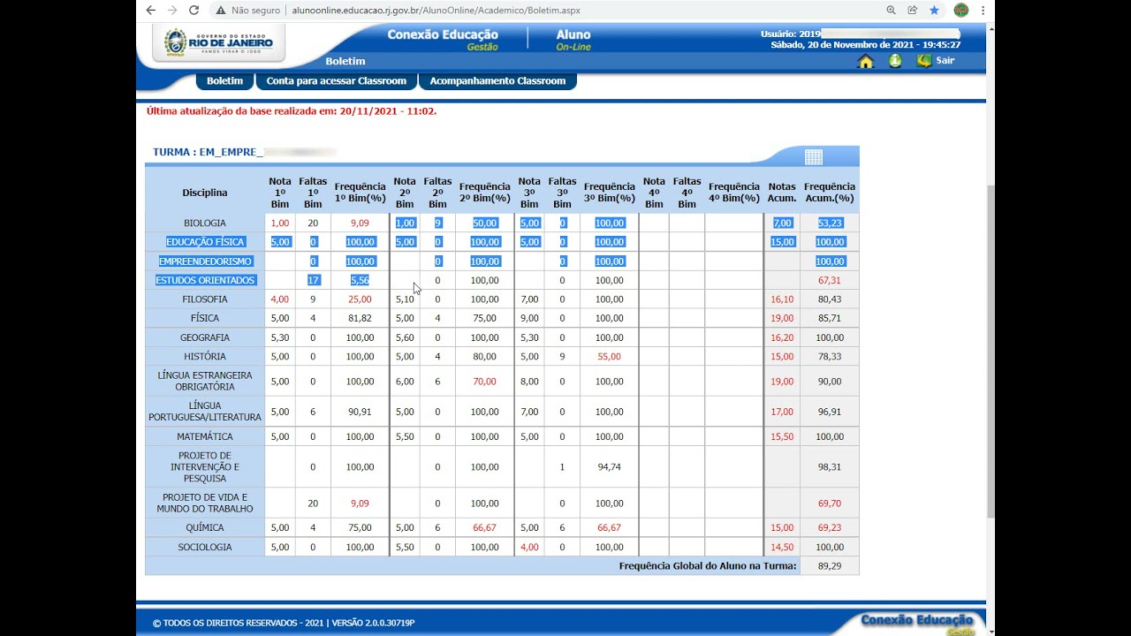Select the EMPREENDEDORISMO discipline label
1131x636 pixels.
pos(205,261)
